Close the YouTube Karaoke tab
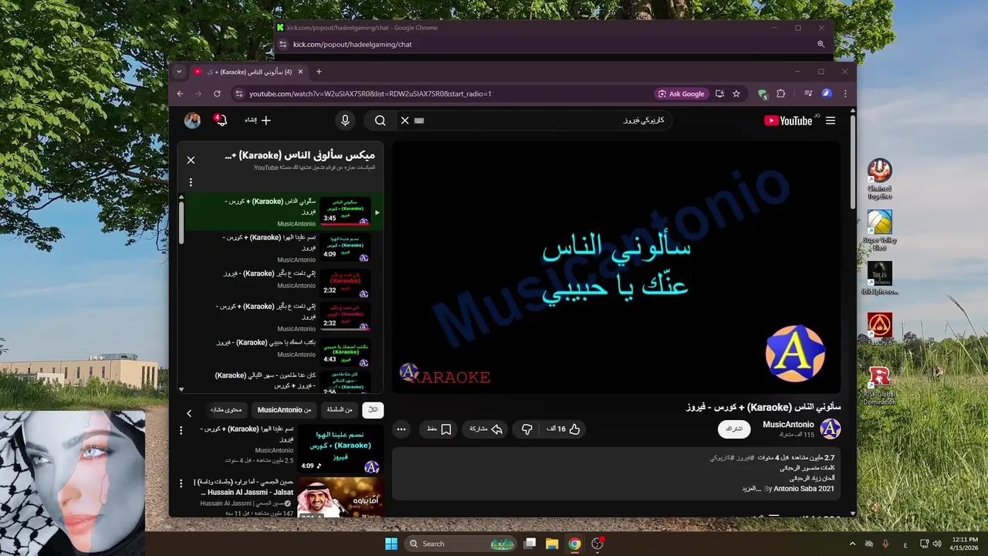 click(x=300, y=72)
